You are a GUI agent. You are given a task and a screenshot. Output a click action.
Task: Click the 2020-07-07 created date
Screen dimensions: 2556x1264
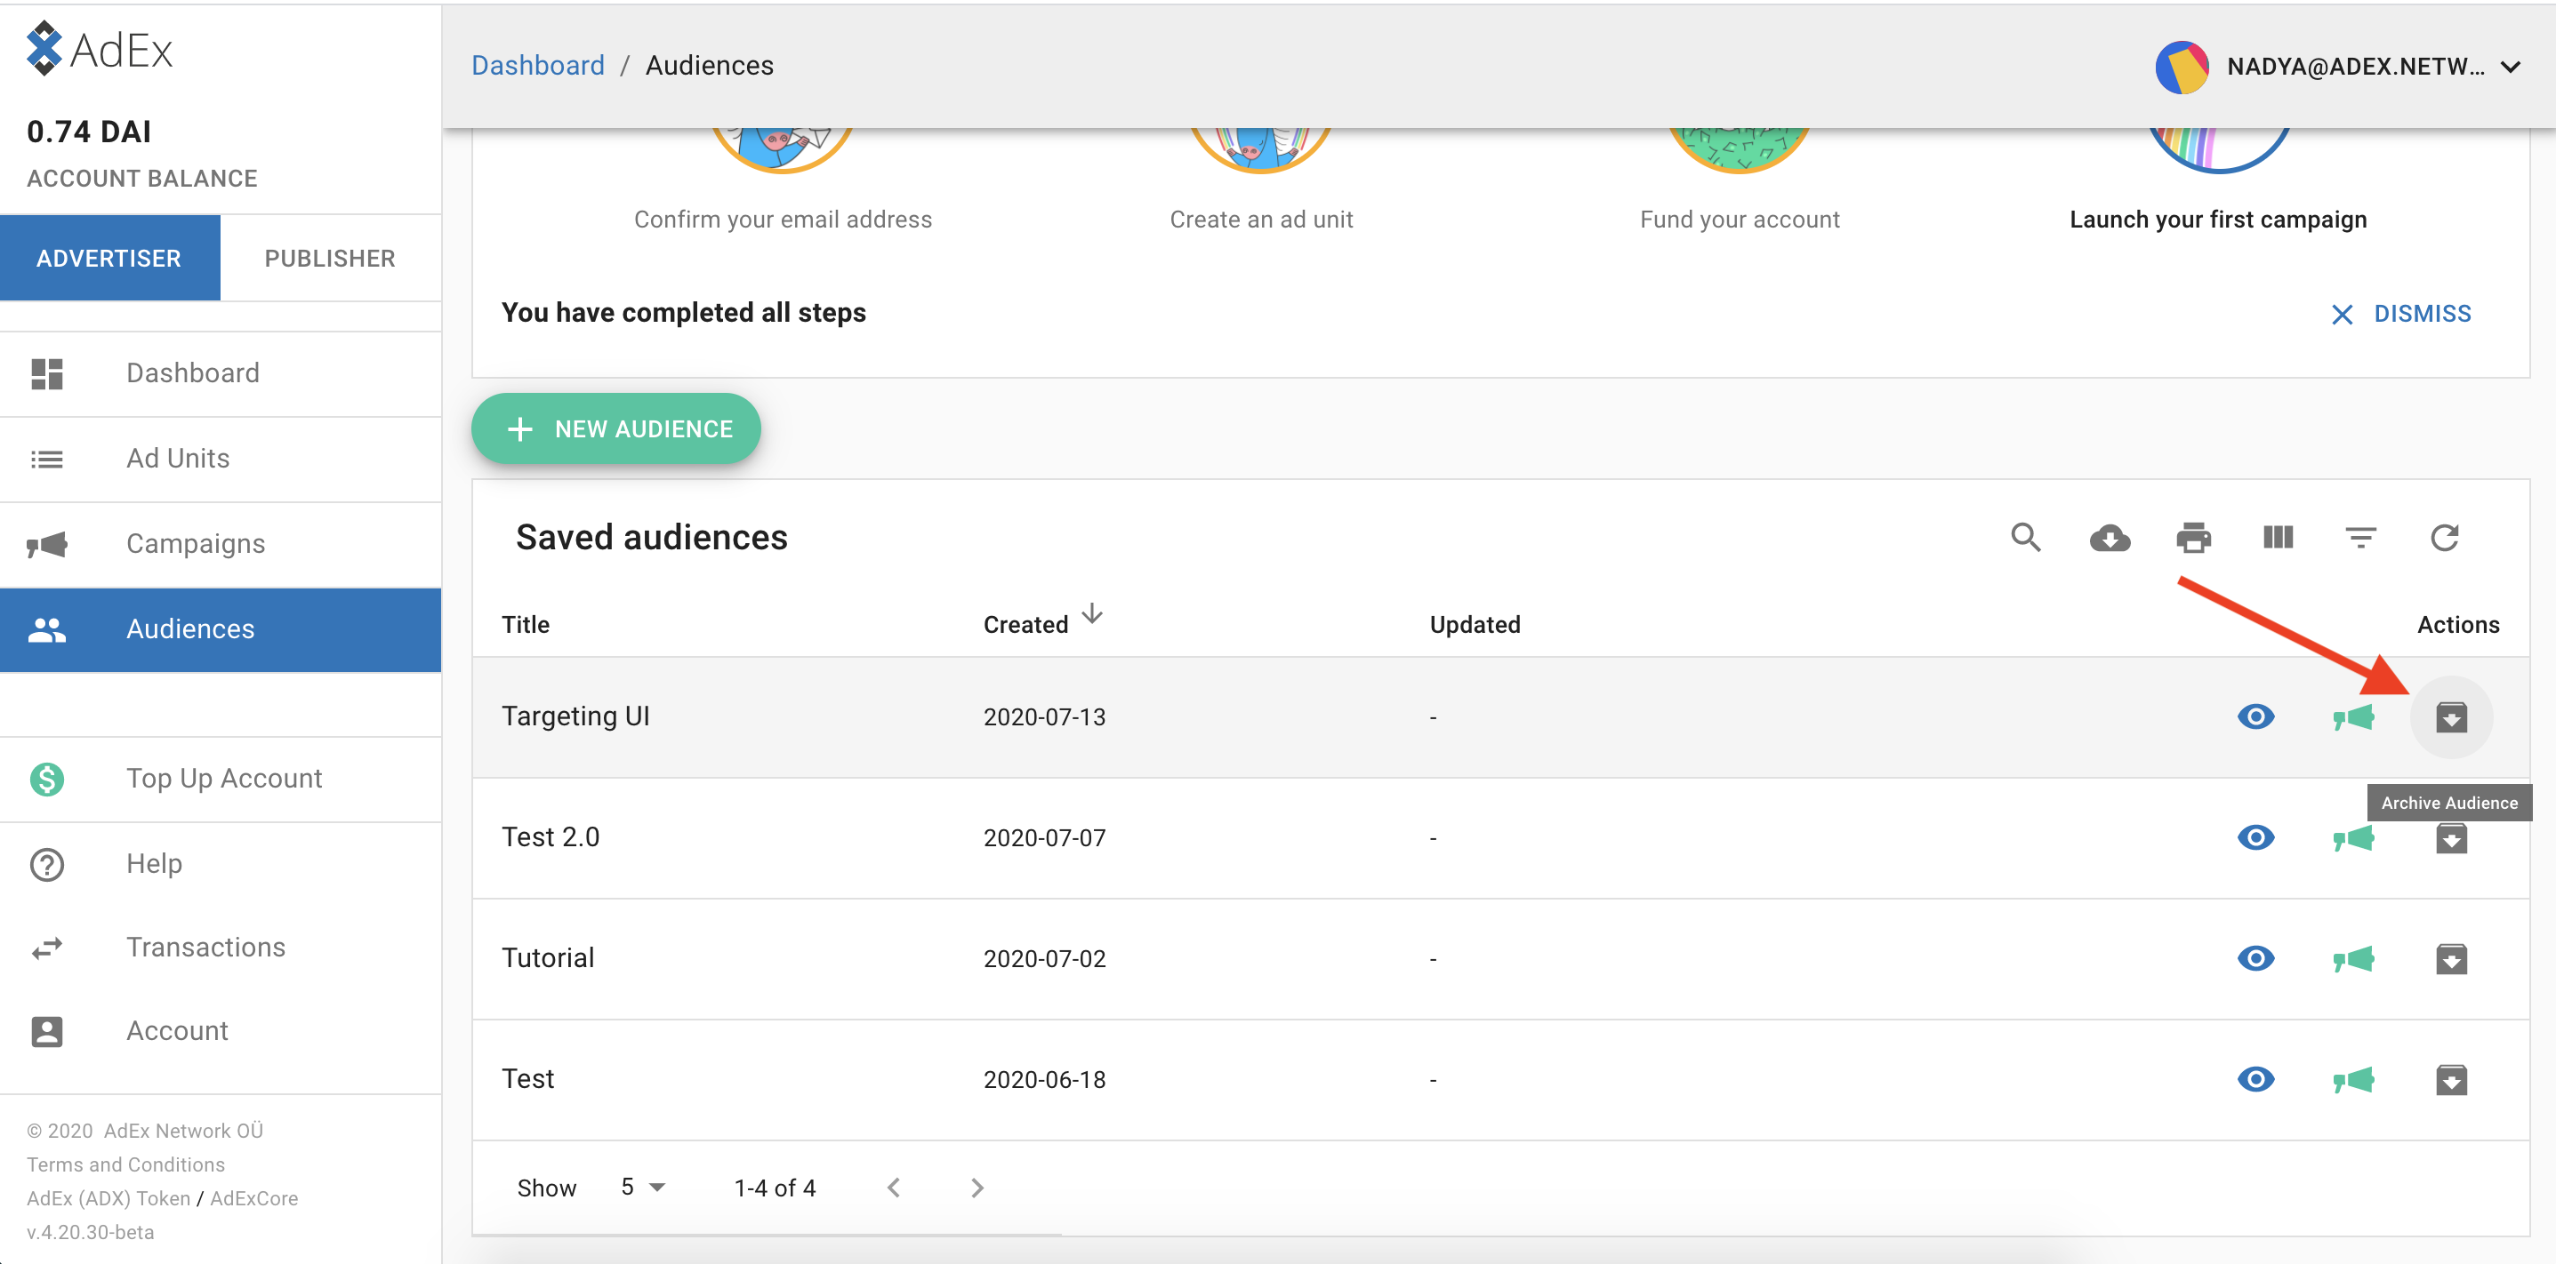pos(1044,837)
